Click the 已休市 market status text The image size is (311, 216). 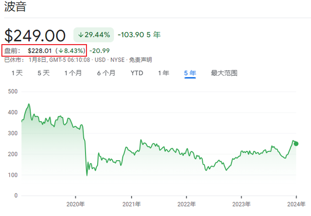coord(13,60)
